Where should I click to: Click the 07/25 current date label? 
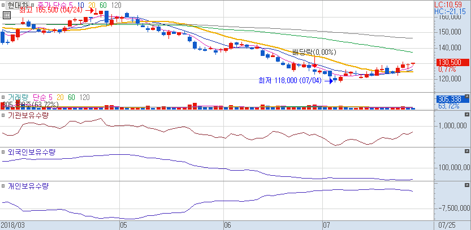point(447,225)
